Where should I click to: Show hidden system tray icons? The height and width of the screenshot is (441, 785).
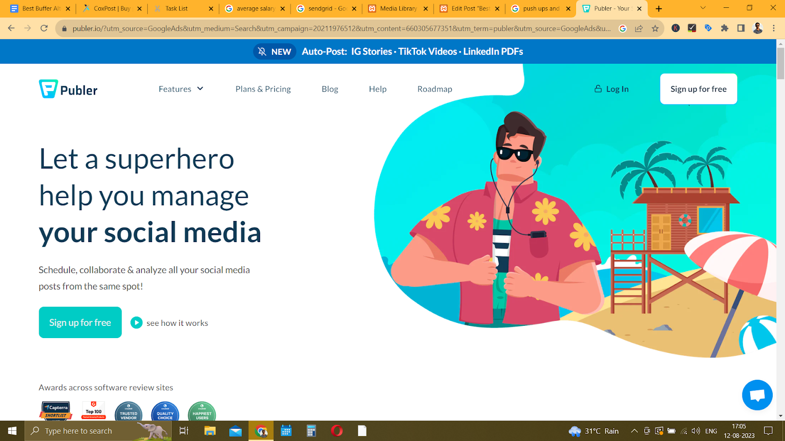(x=634, y=431)
